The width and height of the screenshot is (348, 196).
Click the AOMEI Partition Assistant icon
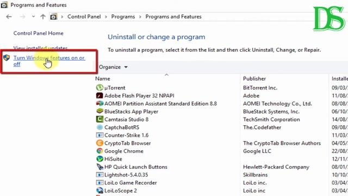[x=100, y=103]
